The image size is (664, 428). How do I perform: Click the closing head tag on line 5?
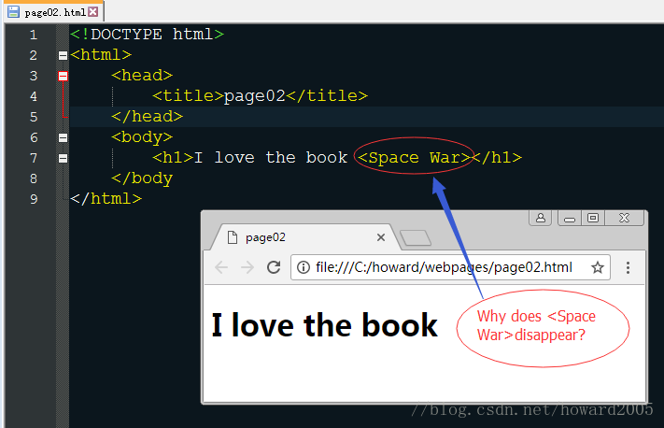(x=147, y=117)
